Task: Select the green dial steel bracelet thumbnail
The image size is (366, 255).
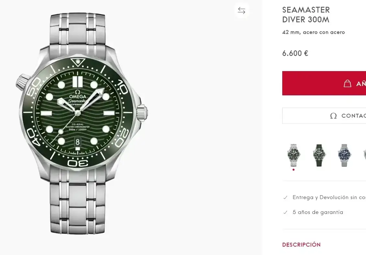Action: [x=294, y=155]
